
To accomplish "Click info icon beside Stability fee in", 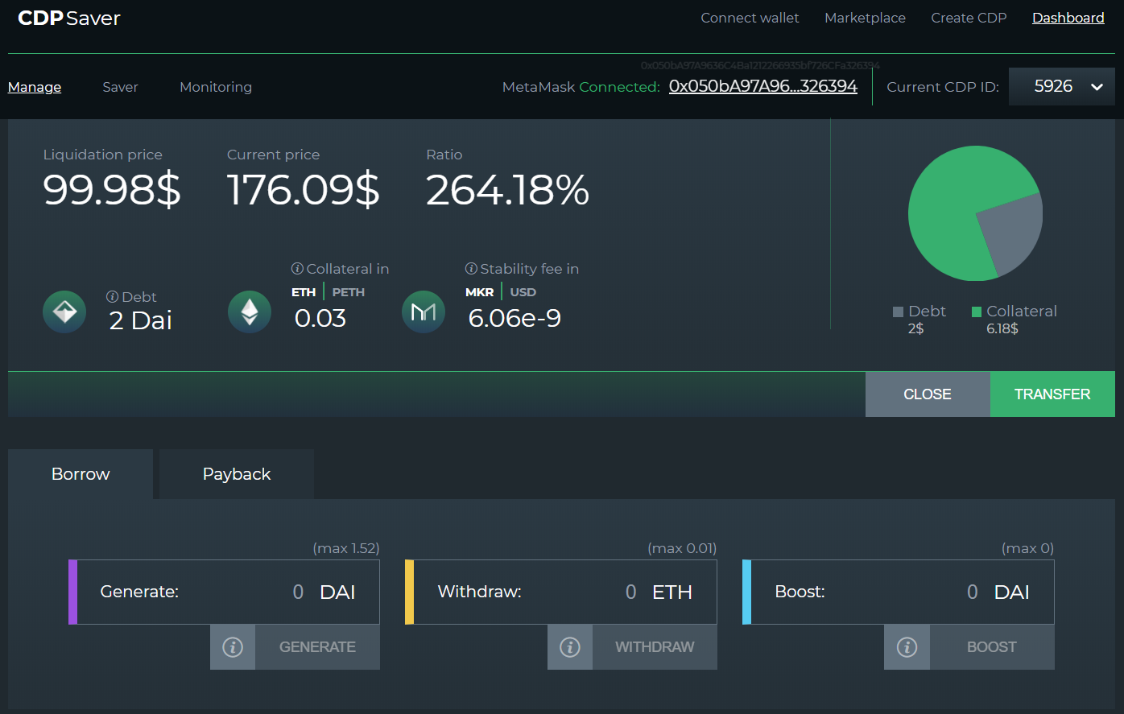I will coord(471,269).
